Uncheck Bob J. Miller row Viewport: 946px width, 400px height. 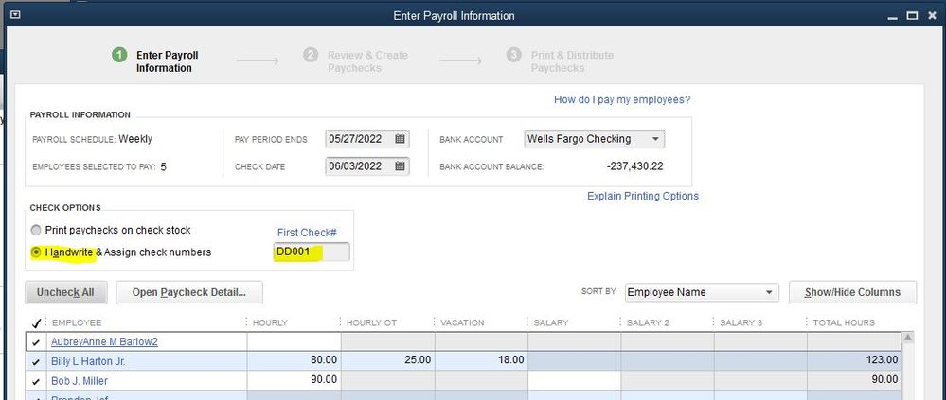[36, 380]
